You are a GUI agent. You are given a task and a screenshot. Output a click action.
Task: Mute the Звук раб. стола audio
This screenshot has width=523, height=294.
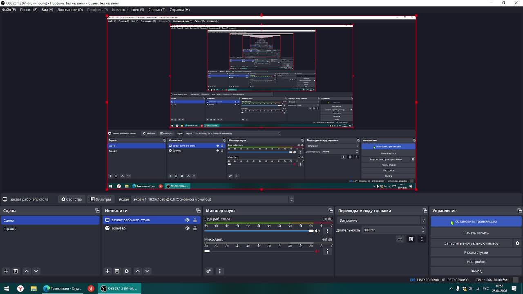(317, 231)
